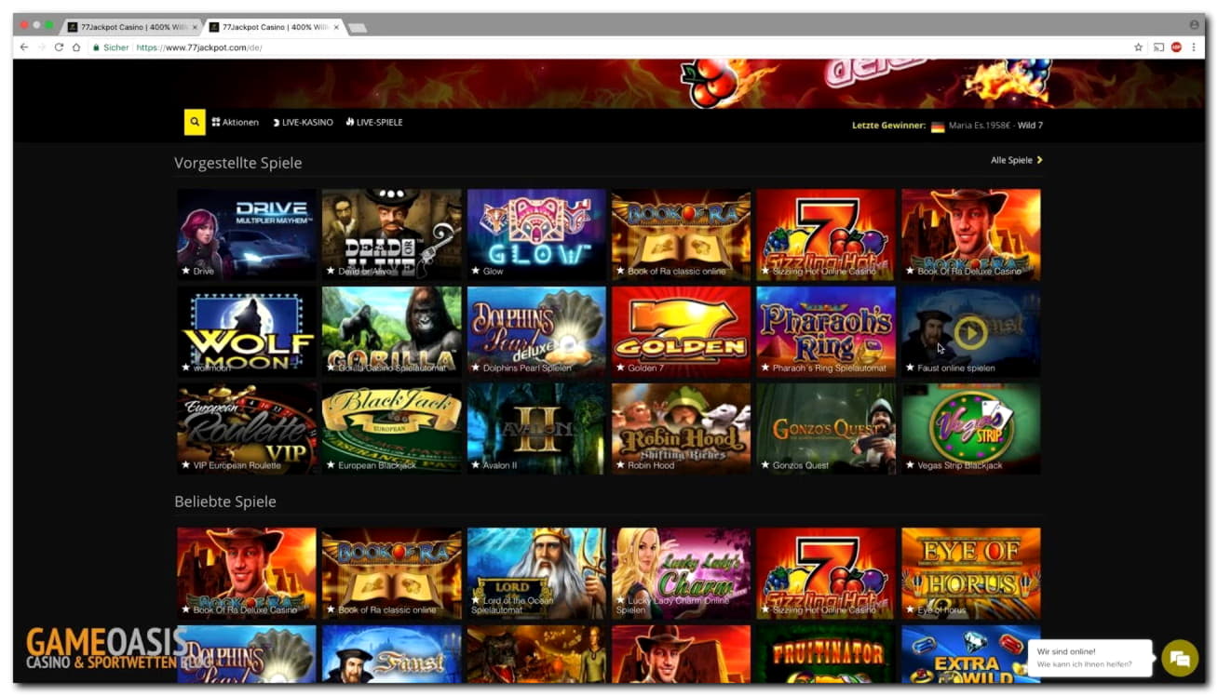
Task: Open the live chat bubble icon
Action: tap(1180, 658)
